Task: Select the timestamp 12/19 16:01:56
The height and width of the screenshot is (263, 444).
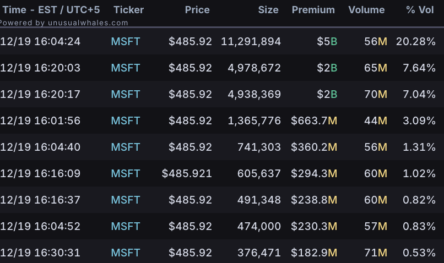Action: (40, 120)
